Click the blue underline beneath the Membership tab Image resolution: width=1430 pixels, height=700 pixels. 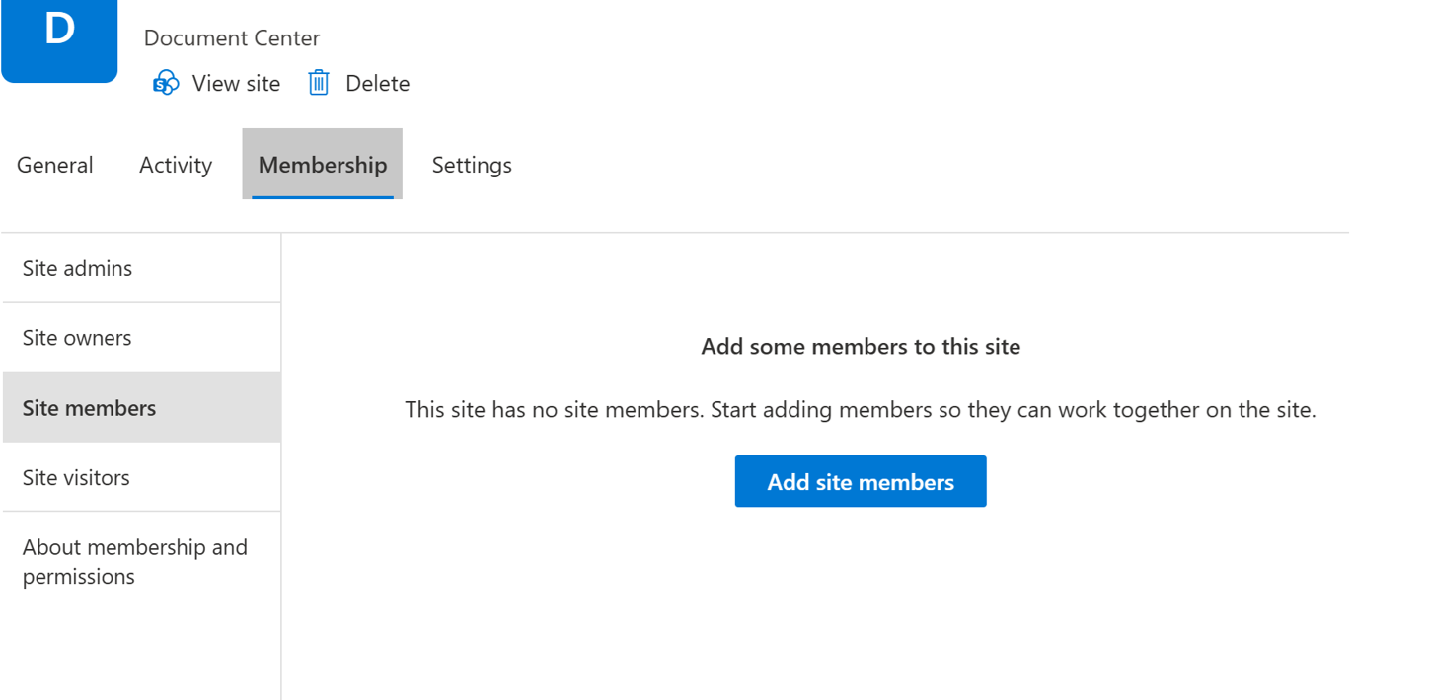(x=322, y=196)
